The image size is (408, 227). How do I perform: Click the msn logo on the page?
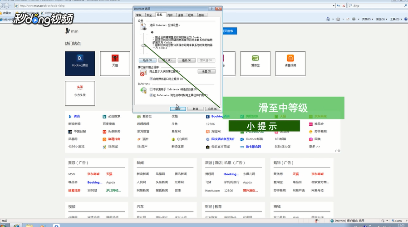[x=72, y=31]
